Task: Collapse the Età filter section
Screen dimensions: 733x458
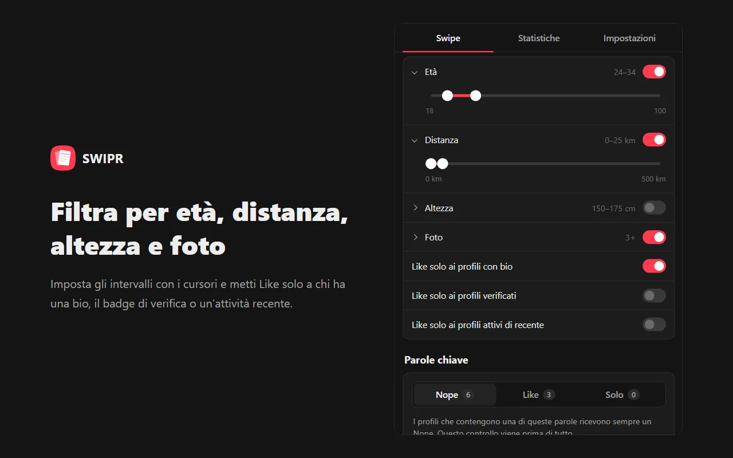Action: tap(415, 72)
